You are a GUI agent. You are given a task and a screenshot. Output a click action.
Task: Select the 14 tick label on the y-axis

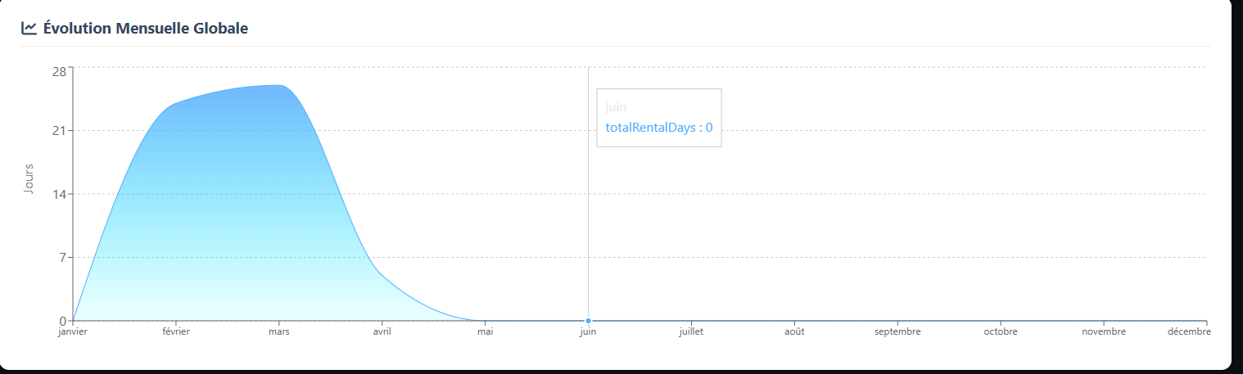coord(59,194)
